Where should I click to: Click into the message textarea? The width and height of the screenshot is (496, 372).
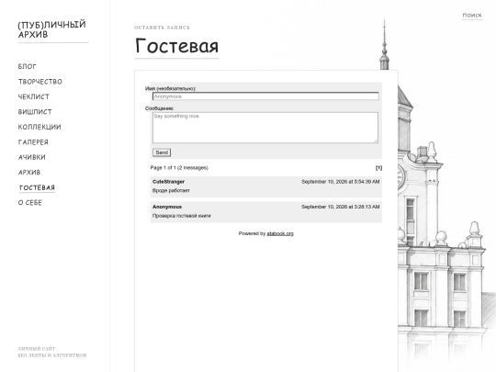(265, 128)
